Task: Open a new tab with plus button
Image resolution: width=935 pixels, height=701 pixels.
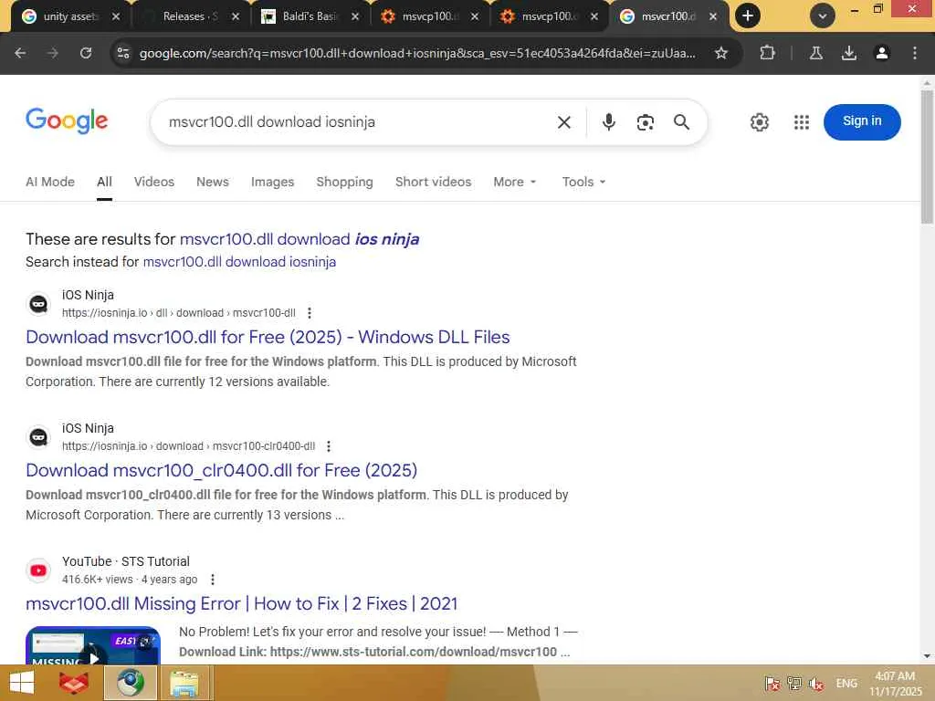Action: coord(748,16)
